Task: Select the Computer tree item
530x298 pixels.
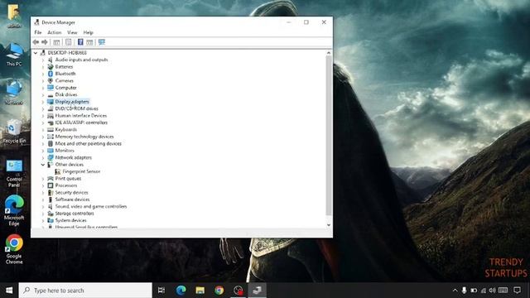Action: pyautogui.click(x=66, y=88)
